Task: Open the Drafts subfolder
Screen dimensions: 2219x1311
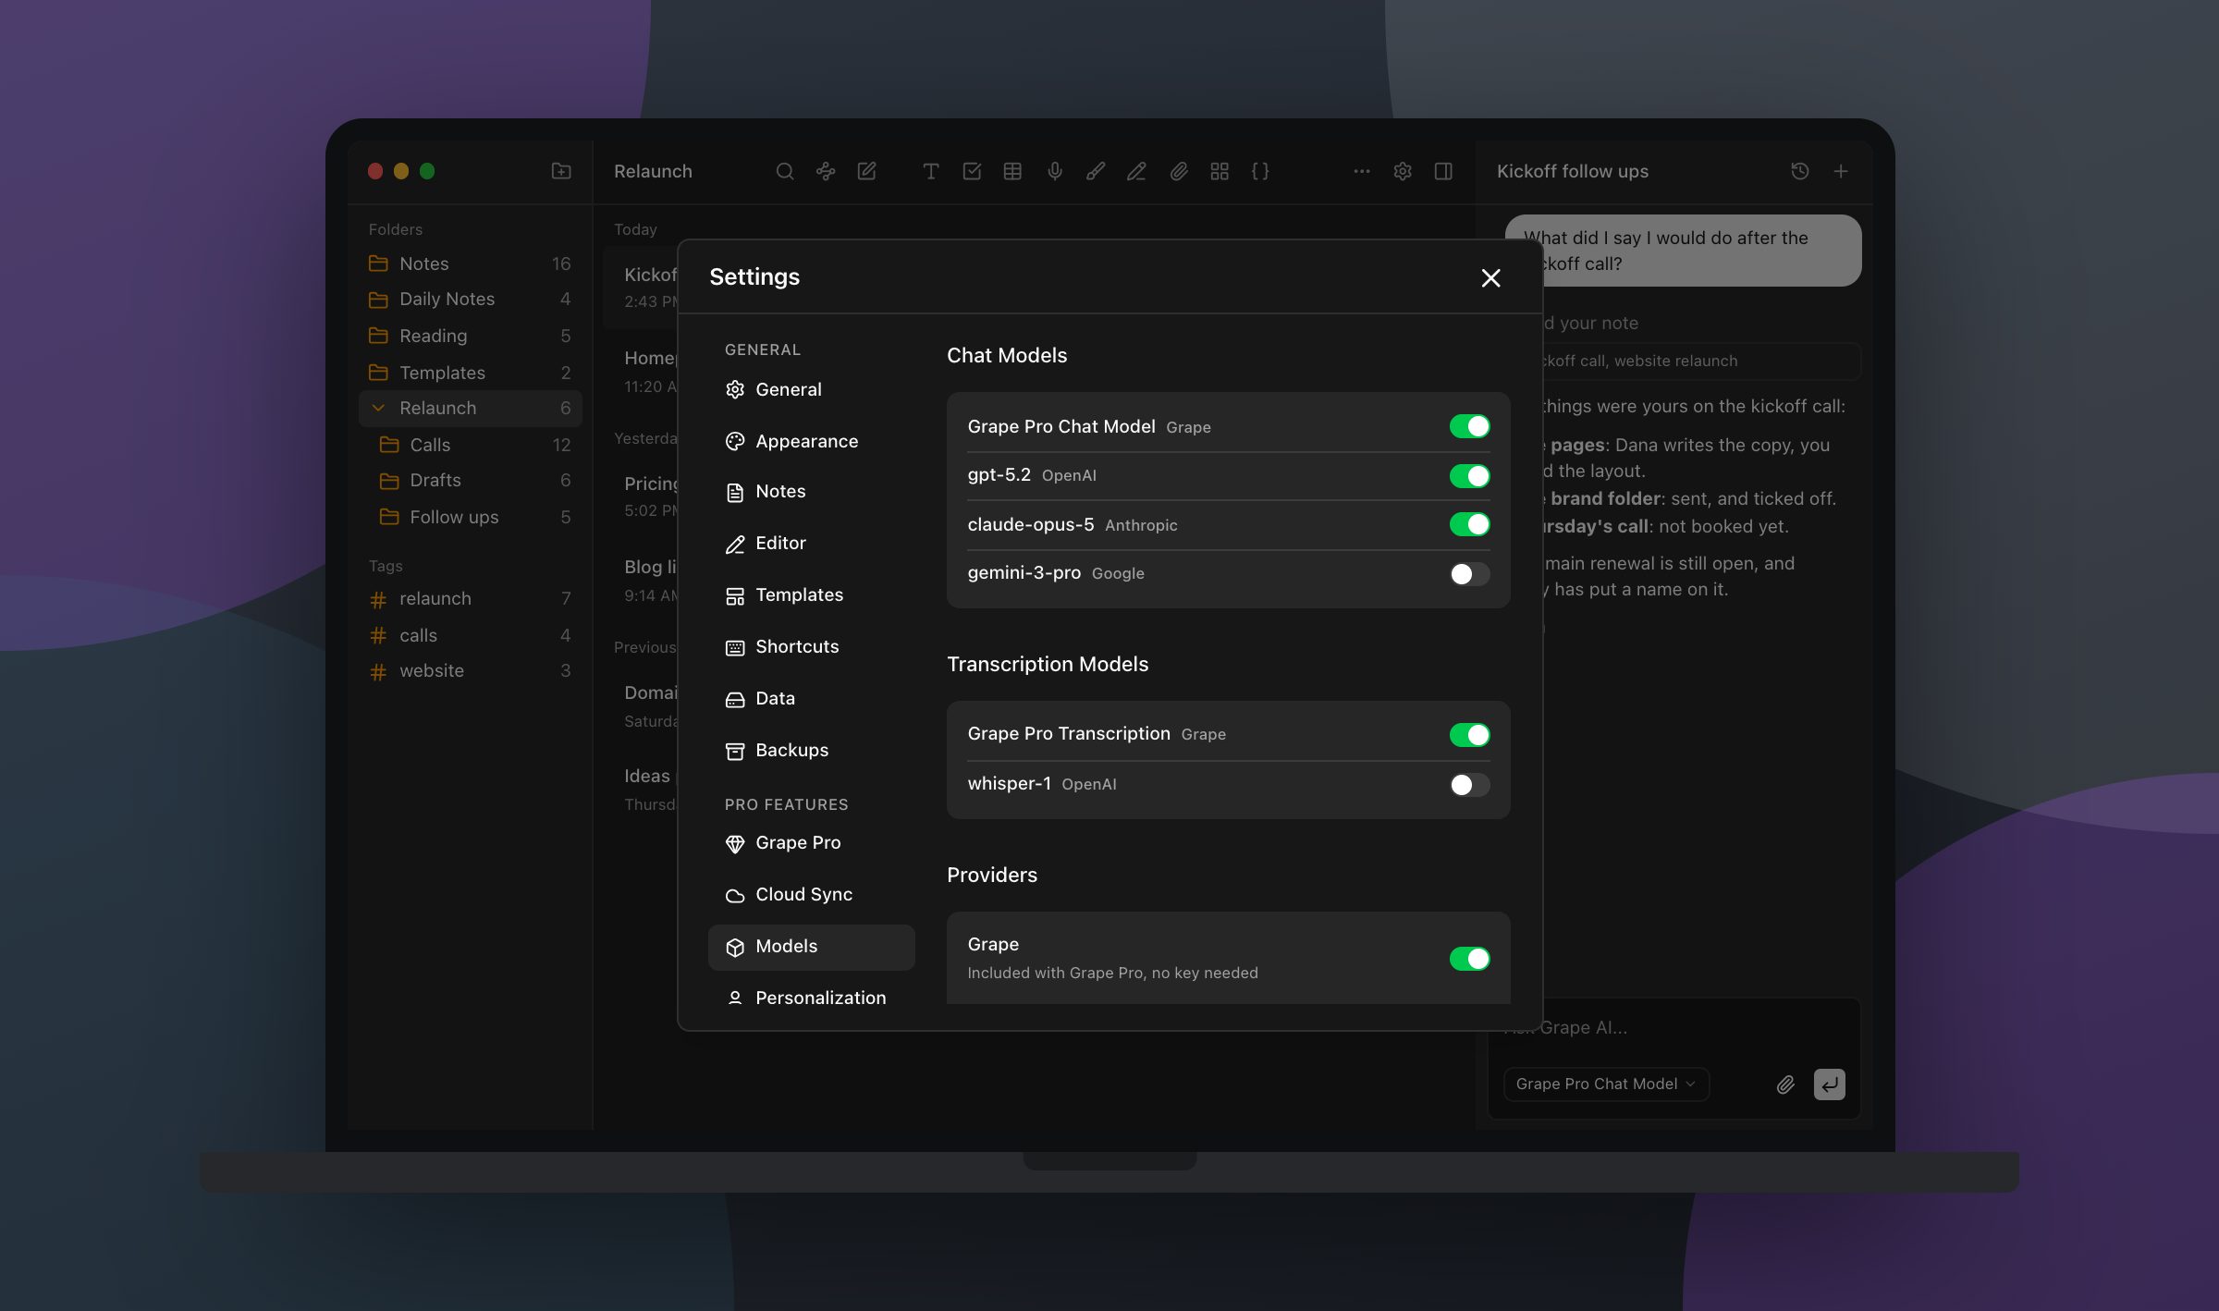Action: tap(470, 480)
